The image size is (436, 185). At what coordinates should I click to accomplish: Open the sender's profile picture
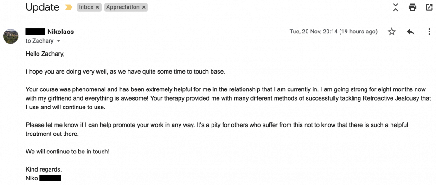click(x=11, y=36)
